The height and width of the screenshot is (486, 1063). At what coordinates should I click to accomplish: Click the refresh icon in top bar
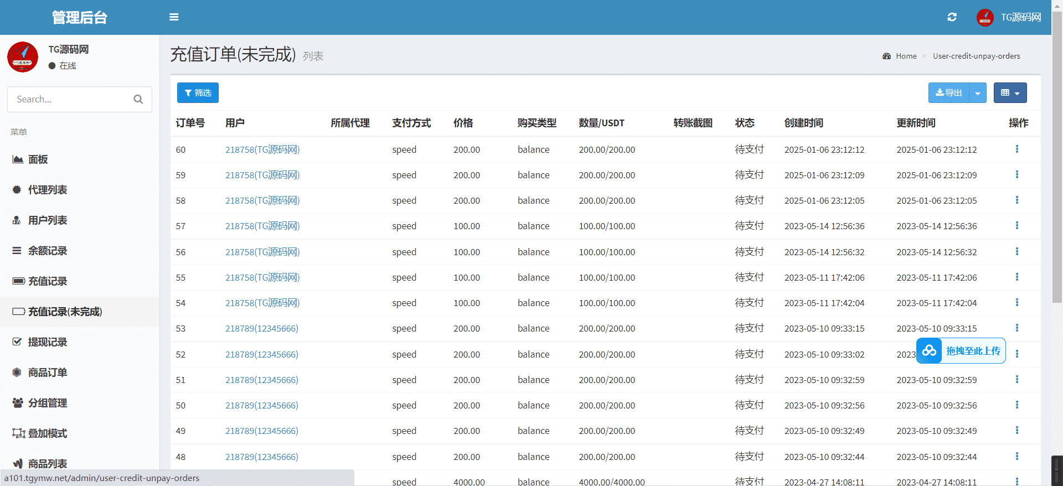(x=952, y=17)
